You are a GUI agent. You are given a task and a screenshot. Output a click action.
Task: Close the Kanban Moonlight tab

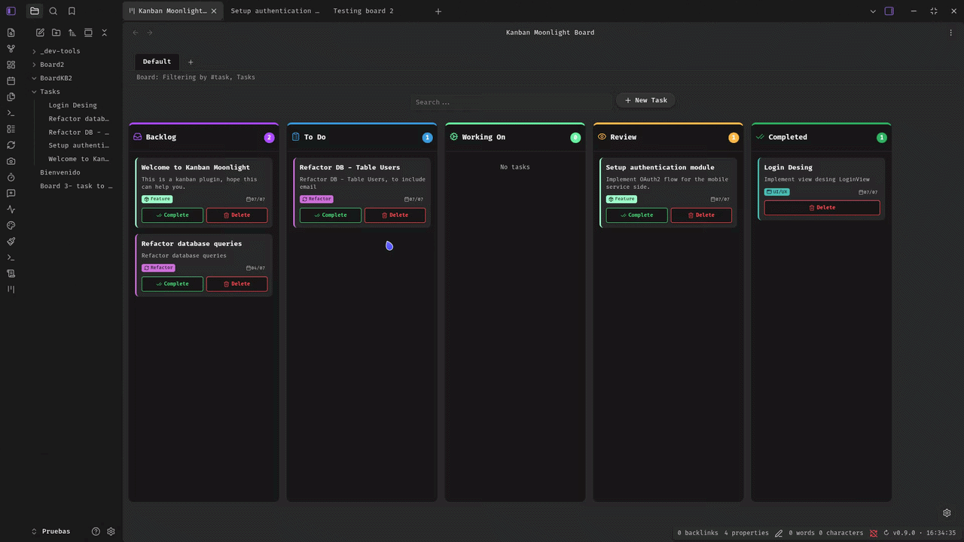coord(214,11)
